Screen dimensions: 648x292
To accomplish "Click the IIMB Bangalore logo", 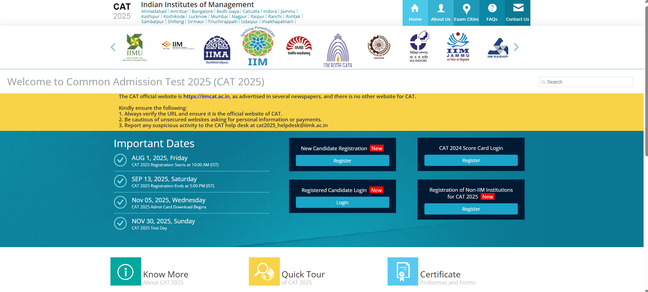I will (x=299, y=46).
